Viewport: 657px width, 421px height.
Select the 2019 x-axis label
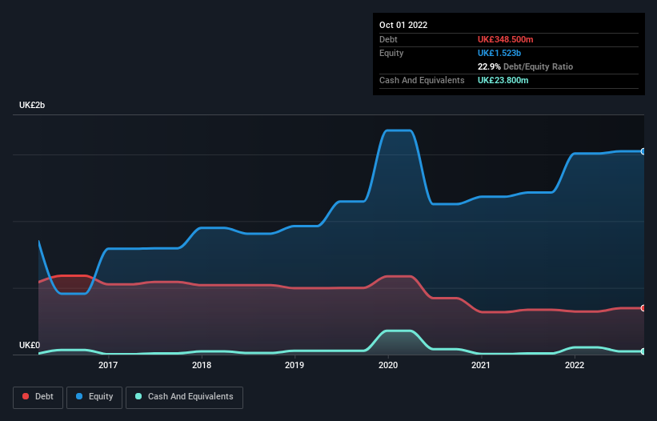294,365
